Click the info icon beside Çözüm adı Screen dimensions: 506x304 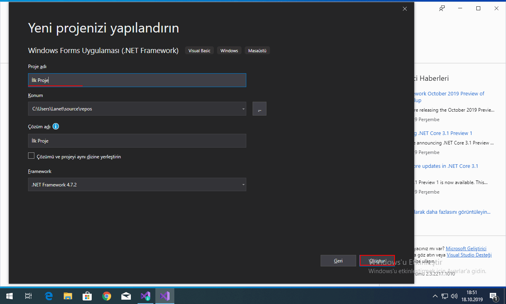click(x=56, y=127)
